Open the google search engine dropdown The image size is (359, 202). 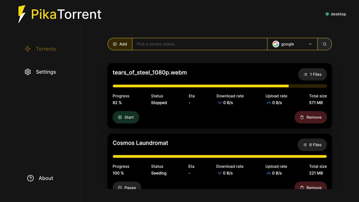[x=292, y=44]
